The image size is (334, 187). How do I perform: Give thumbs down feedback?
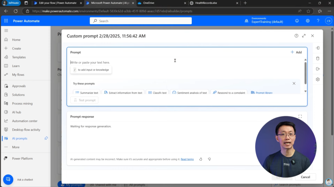210,159
